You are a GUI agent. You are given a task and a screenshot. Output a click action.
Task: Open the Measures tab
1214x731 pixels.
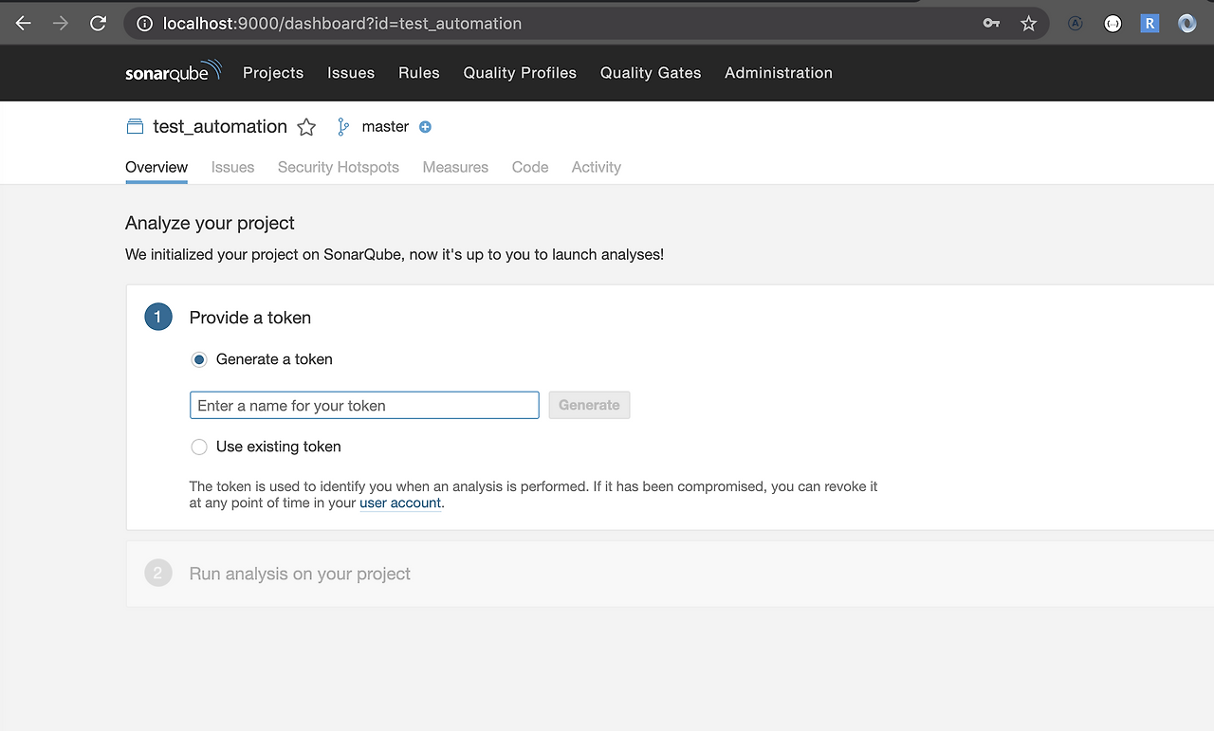(x=455, y=167)
